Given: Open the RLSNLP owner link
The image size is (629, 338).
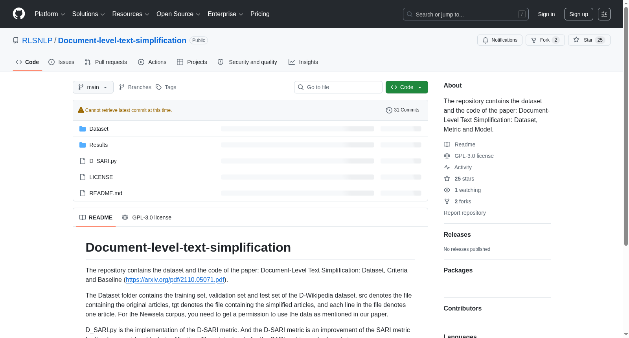Looking at the screenshot, I should pyautogui.click(x=37, y=40).
